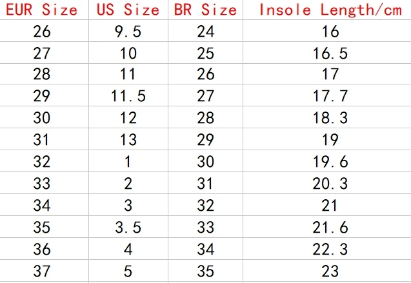This screenshot has height=283, width=411.
Task: Click the US size 11.5 cell
Action: point(128,95)
